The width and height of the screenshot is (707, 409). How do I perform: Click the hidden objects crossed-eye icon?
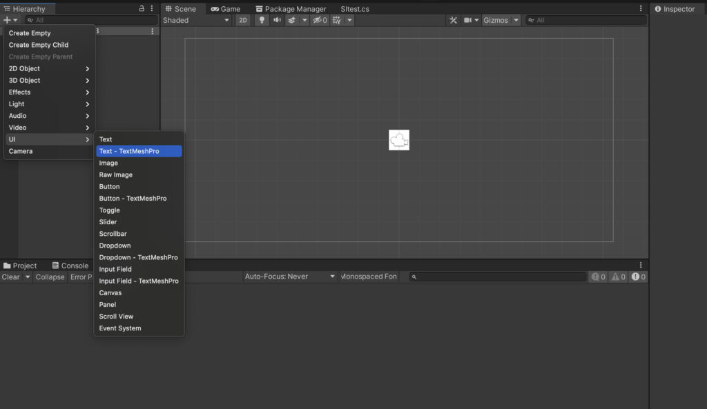[318, 20]
